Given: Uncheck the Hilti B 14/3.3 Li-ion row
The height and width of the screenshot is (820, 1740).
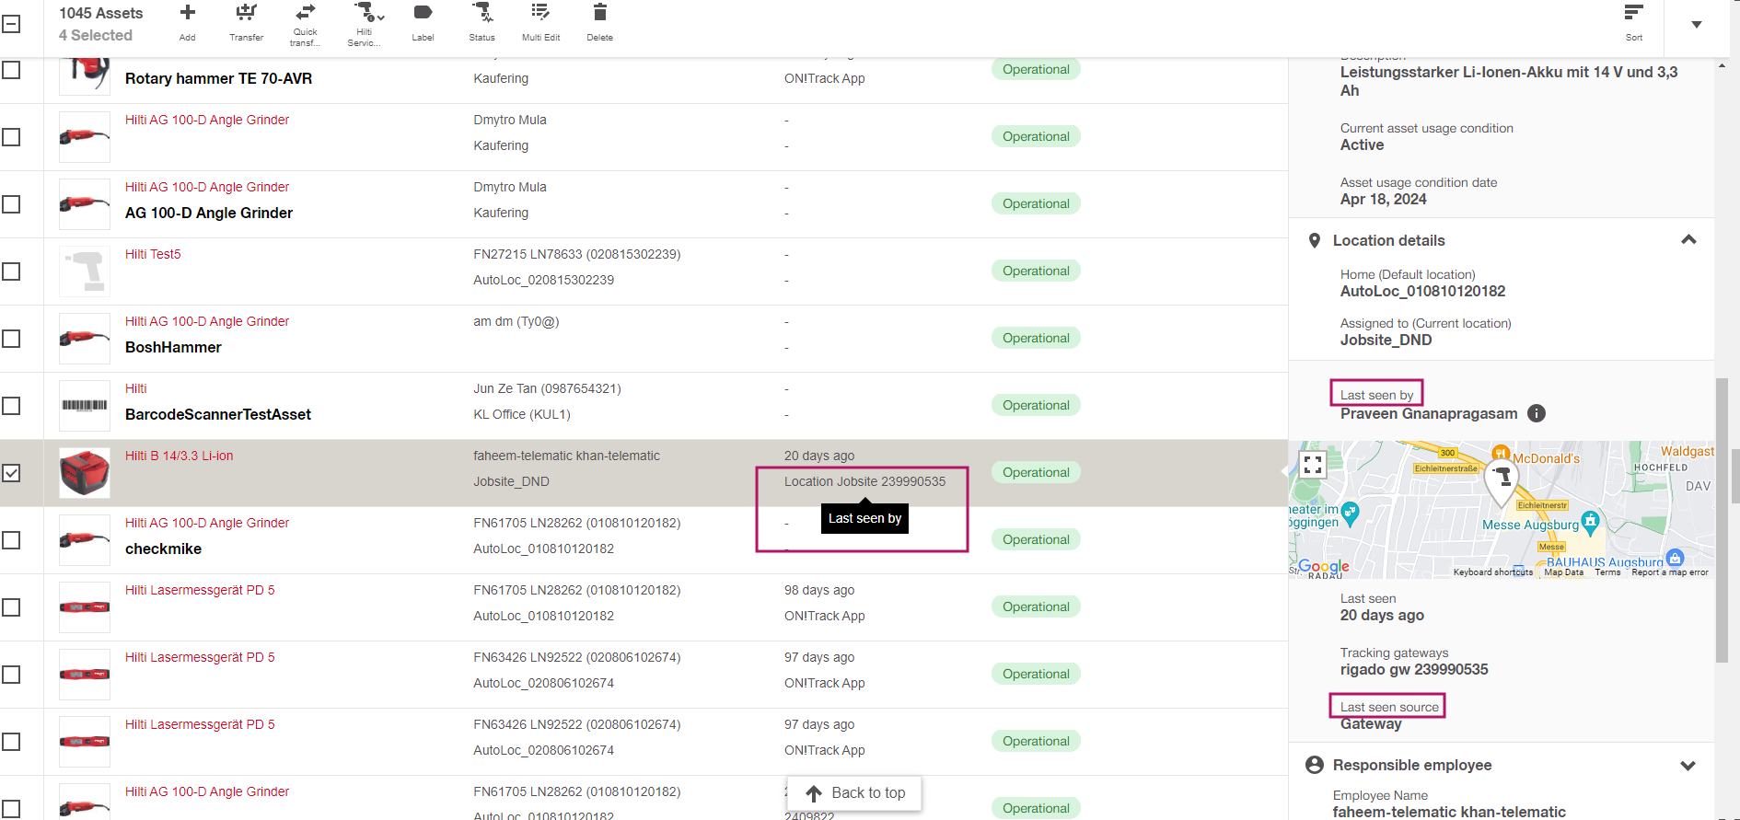Looking at the screenshot, I should pos(11,473).
